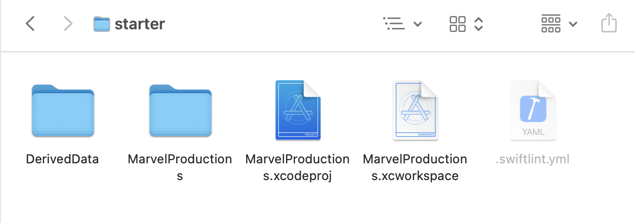This screenshot has width=635, height=223.
Task: Click the MarvelProductions.xcodeproj file name
Action: pyautogui.click(x=298, y=168)
